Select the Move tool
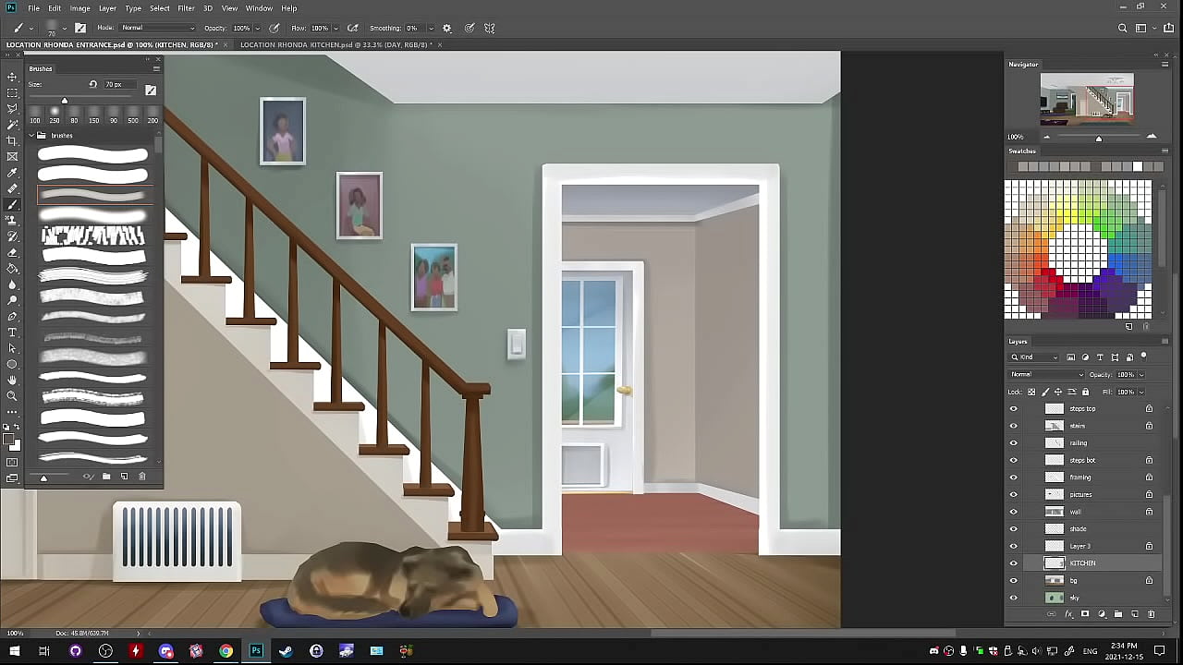Viewport: 1183px width, 665px height. pyautogui.click(x=12, y=77)
